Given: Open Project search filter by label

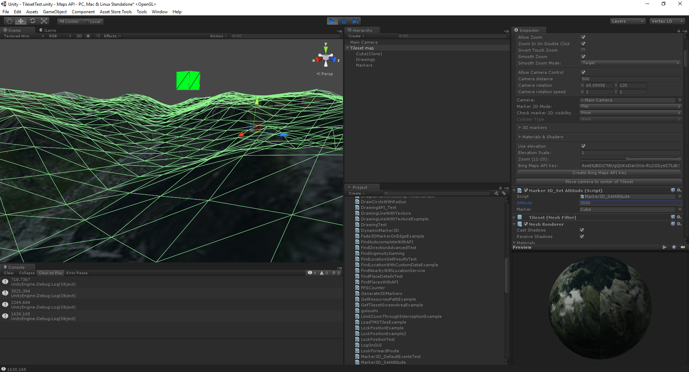Looking at the screenshot, I should tap(504, 194).
